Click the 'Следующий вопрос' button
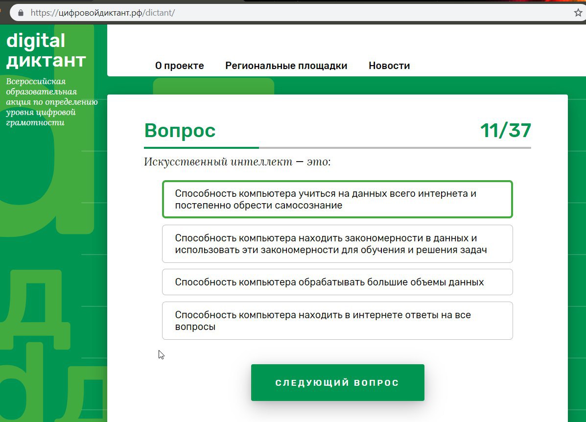 (x=337, y=382)
